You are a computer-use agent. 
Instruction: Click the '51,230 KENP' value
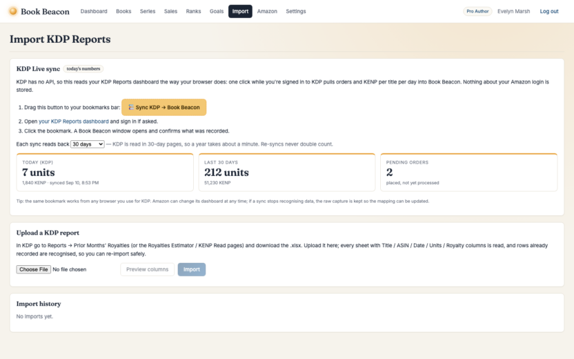point(217,183)
